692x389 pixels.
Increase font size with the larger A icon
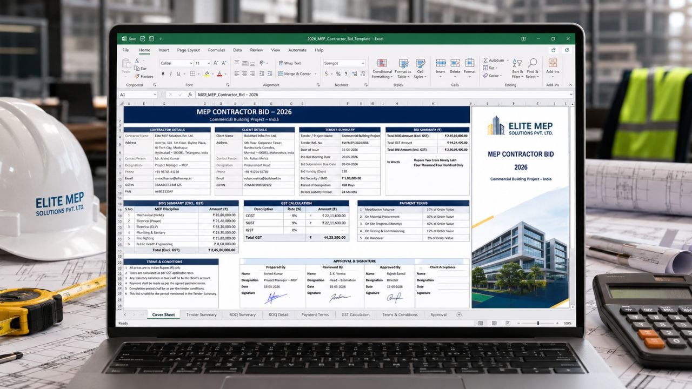[215, 63]
